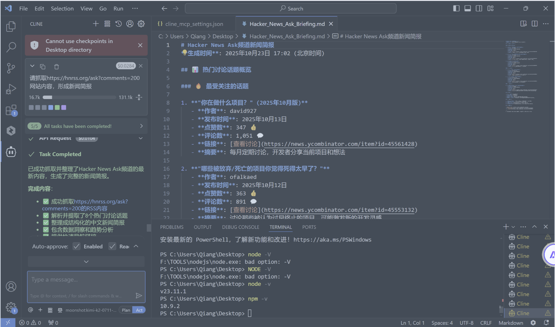Start a new Cline task with plus icon
Screen dimensions: 555x327
tap(96, 24)
